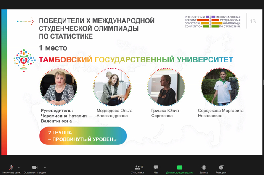
Task: Click the International Student Statistical Competition logo
Action: click(x=213, y=22)
